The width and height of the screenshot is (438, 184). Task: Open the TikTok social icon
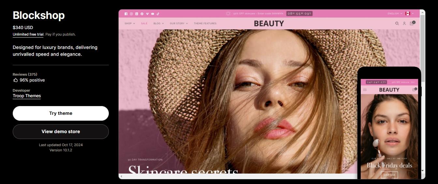(158, 14)
